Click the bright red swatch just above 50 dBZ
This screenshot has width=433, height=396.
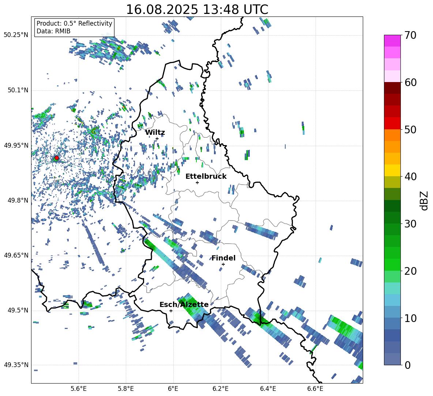(392, 123)
